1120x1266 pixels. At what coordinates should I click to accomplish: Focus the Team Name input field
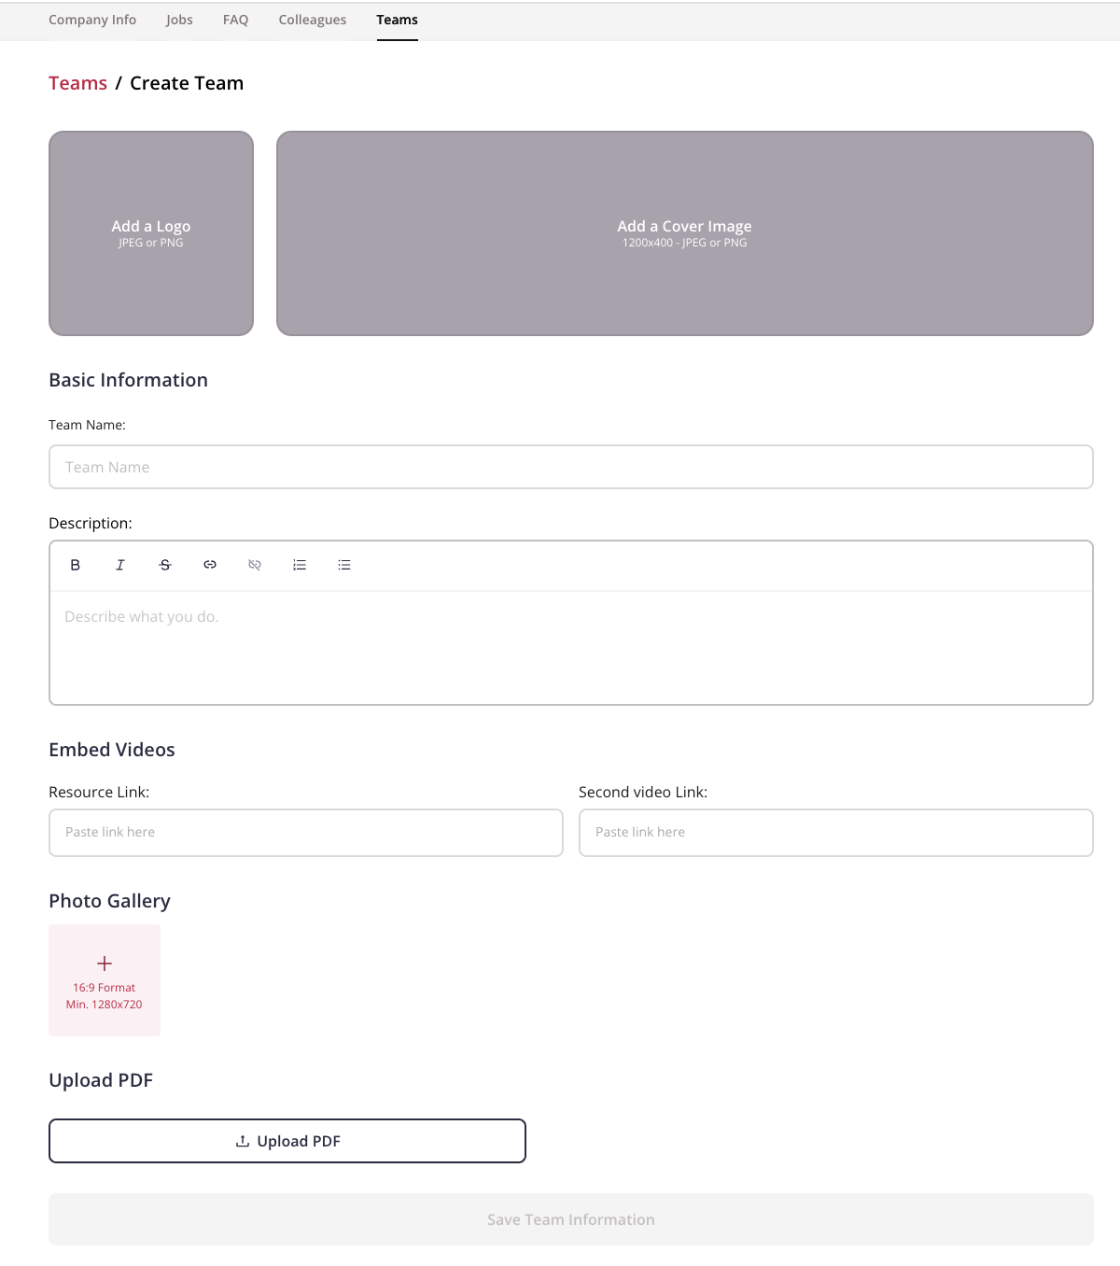[x=571, y=467]
